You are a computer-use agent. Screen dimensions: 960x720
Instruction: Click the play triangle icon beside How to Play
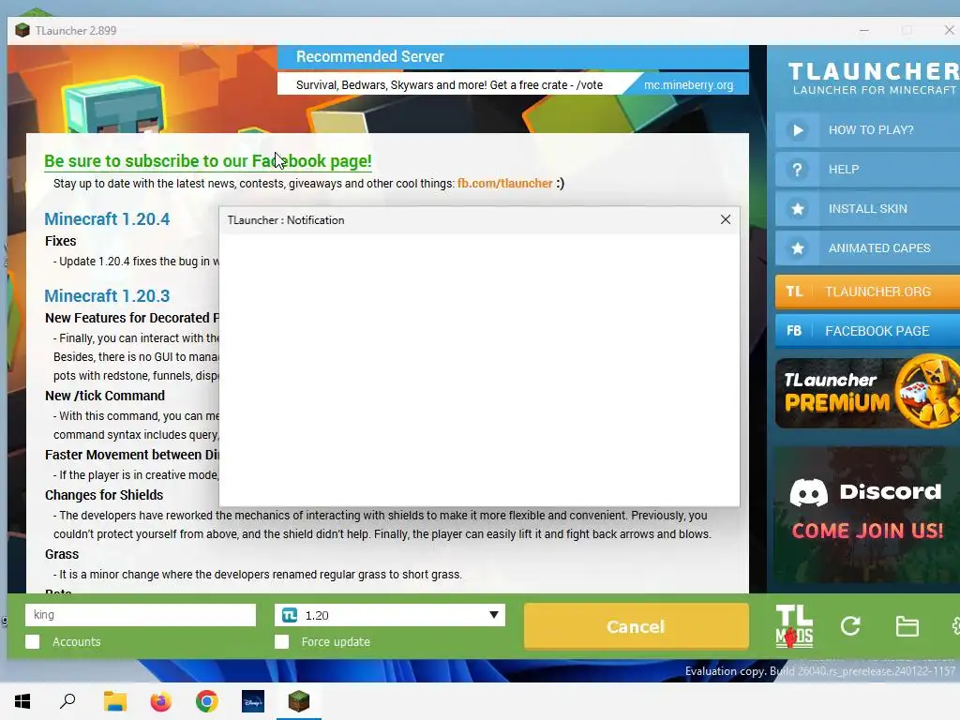pos(798,129)
